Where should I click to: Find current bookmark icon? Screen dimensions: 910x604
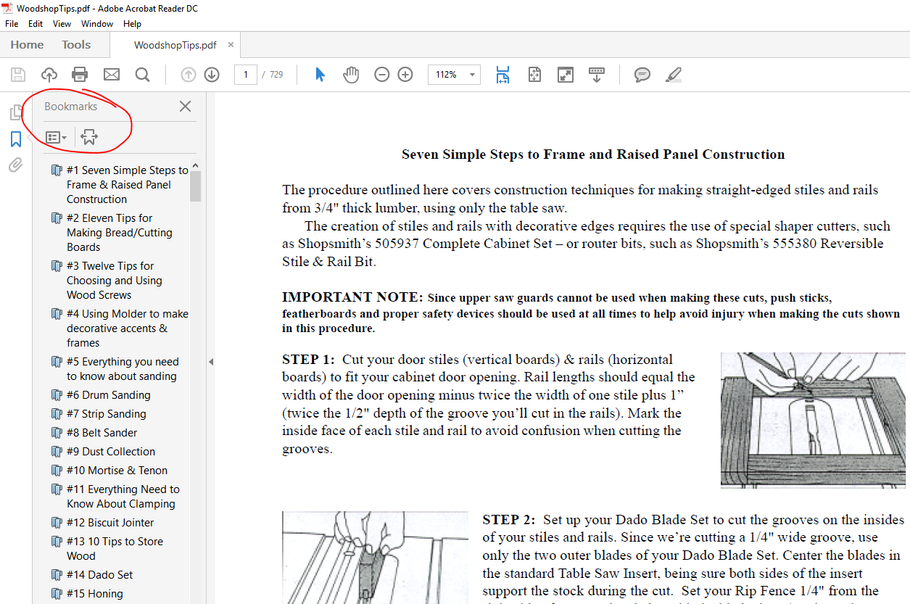click(89, 137)
